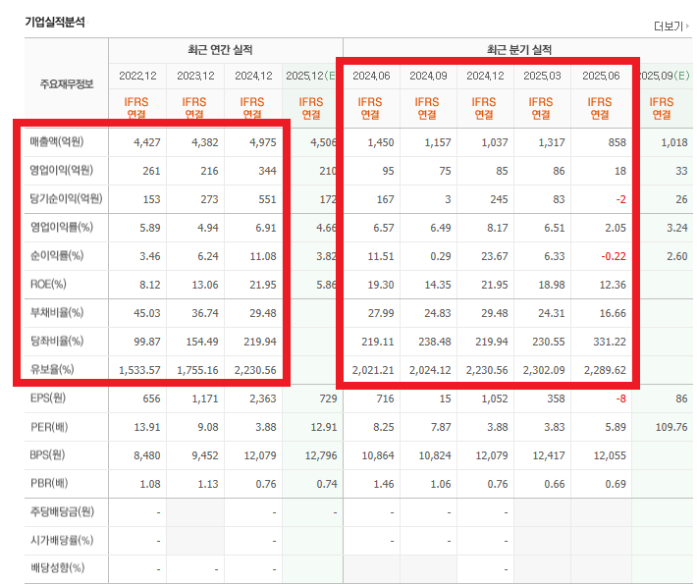
Task: Click the PBR(배) row label
Action: (49, 483)
